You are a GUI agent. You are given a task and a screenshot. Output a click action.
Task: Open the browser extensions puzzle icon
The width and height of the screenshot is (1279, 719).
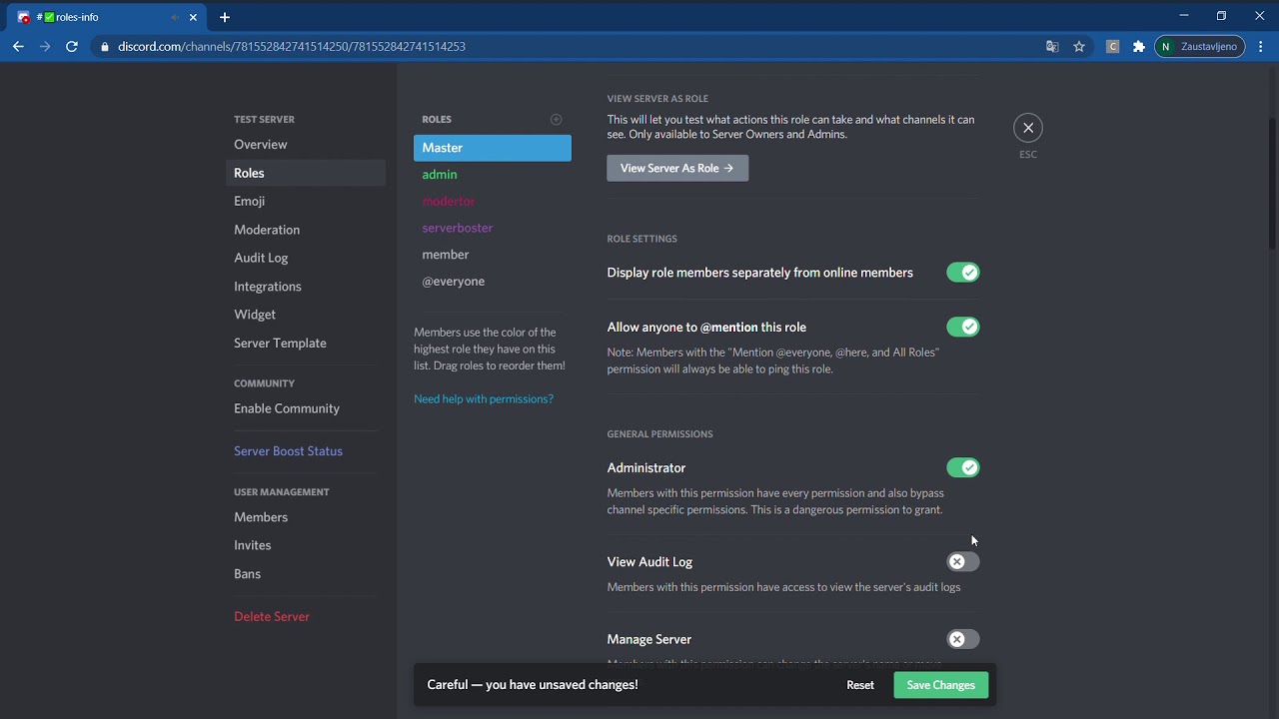pos(1138,46)
